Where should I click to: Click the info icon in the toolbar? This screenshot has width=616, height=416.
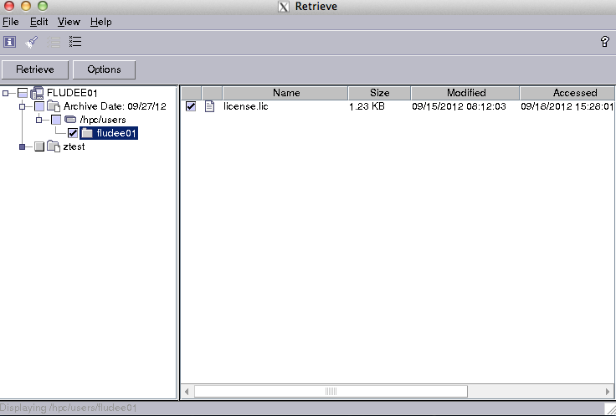pyautogui.click(x=10, y=41)
